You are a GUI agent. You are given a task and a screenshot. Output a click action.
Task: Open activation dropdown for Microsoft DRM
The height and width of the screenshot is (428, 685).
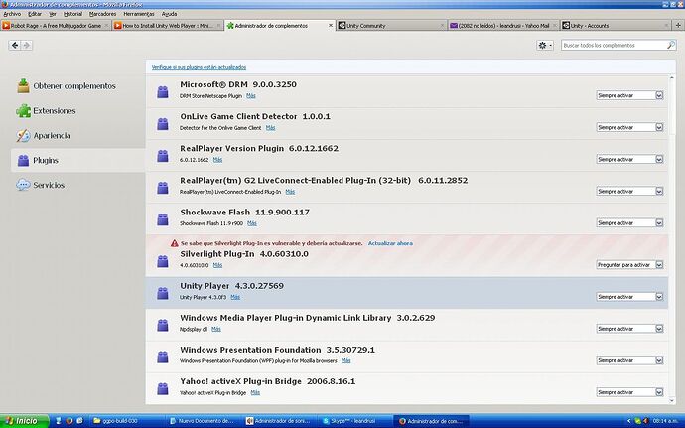(629, 95)
